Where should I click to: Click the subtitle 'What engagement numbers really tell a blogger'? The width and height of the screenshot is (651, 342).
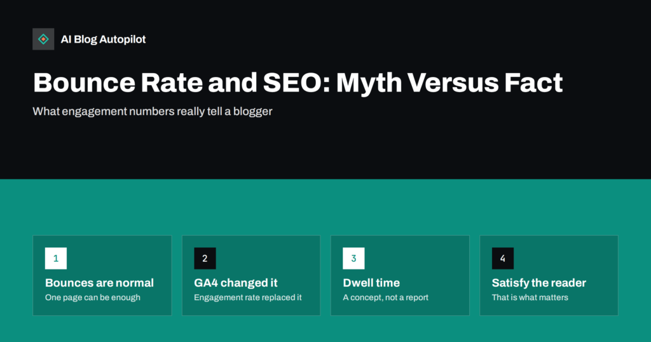(x=153, y=111)
